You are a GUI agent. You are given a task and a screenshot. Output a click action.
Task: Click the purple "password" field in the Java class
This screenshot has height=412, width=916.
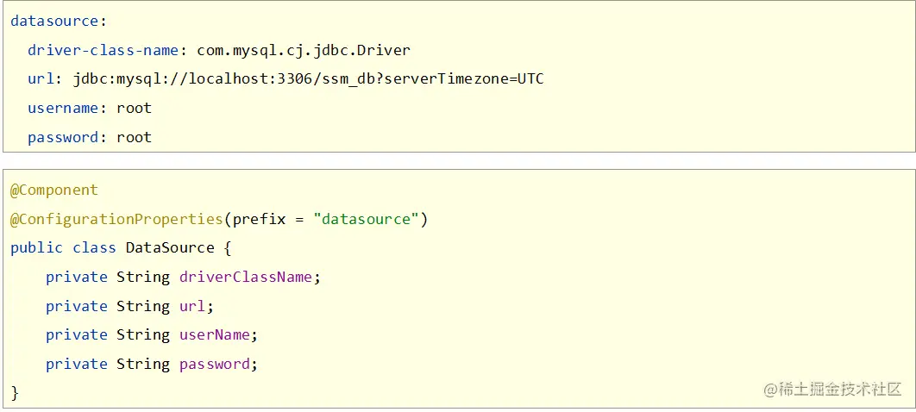click(x=215, y=364)
